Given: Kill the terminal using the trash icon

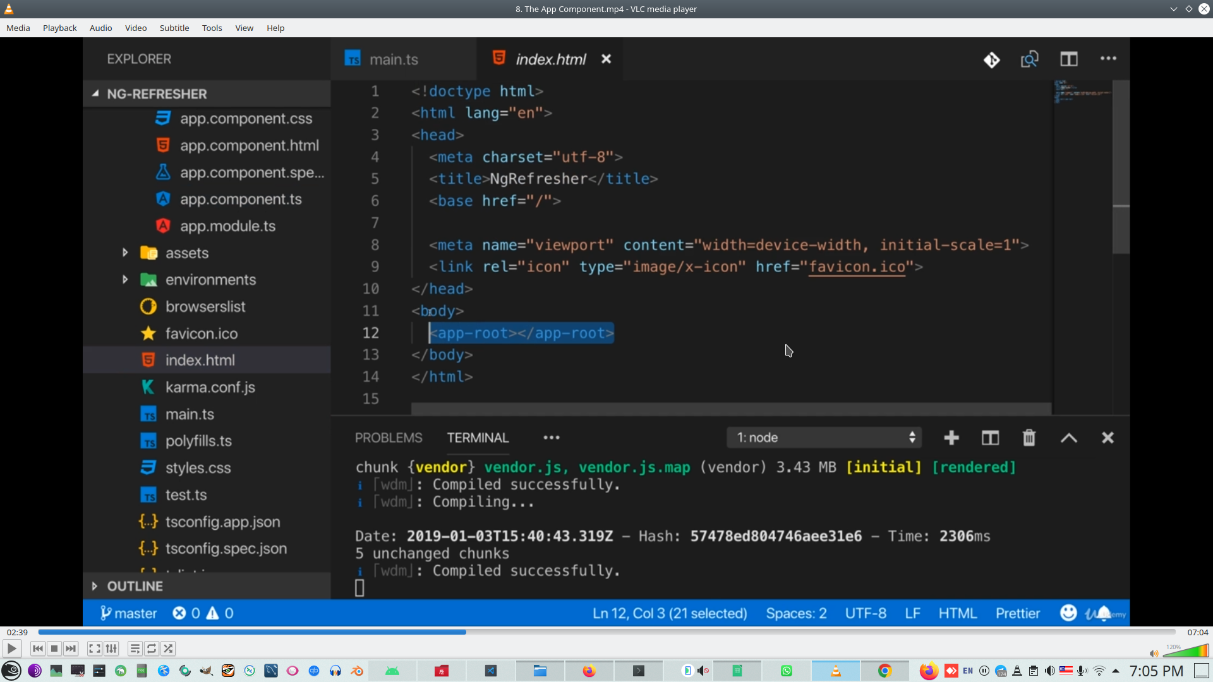Looking at the screenshot, I should pyautogui.click(x=1029, y=437).
